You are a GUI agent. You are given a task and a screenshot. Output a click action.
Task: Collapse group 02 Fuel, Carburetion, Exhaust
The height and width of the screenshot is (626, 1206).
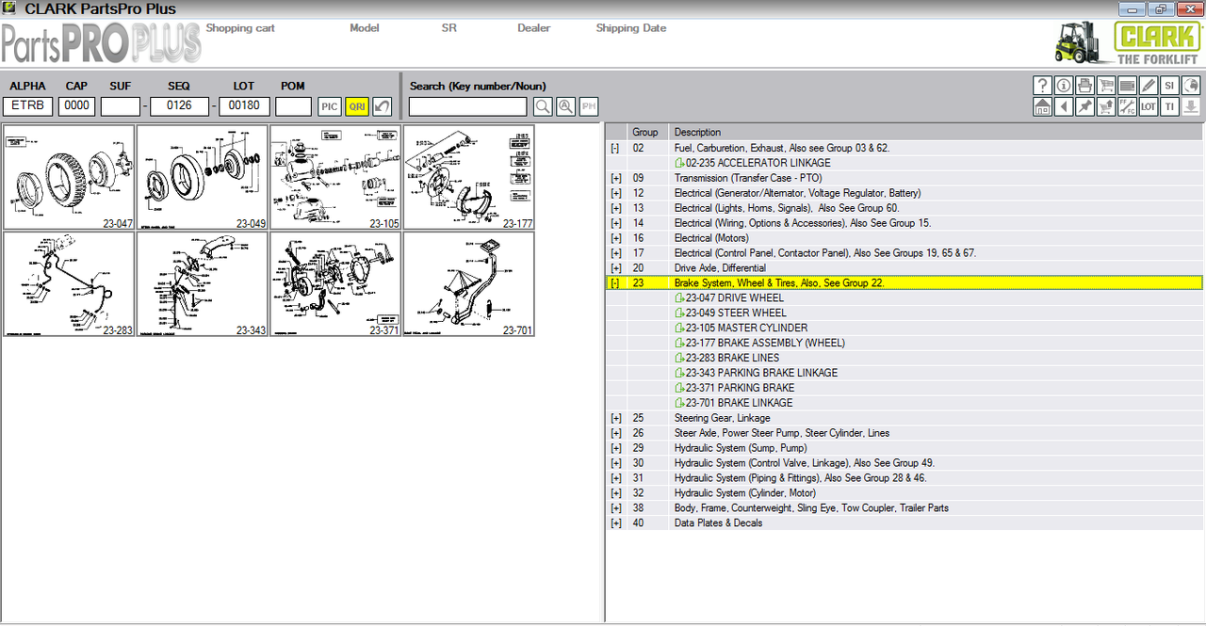pyautogui.click(x=615, y=148)
